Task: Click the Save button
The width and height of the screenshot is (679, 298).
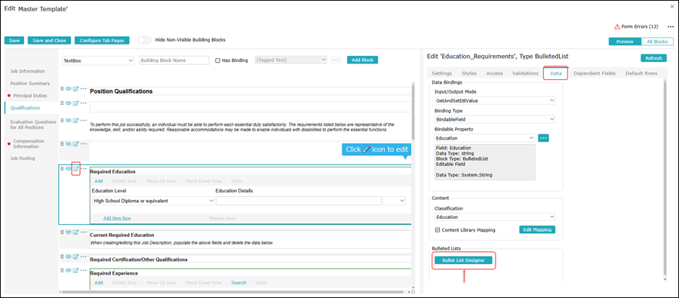Action: click(14, 40)
